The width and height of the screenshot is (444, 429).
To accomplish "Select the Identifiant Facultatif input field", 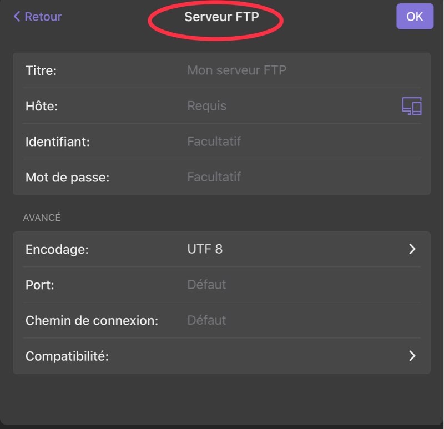I will [x=214, y=142].
